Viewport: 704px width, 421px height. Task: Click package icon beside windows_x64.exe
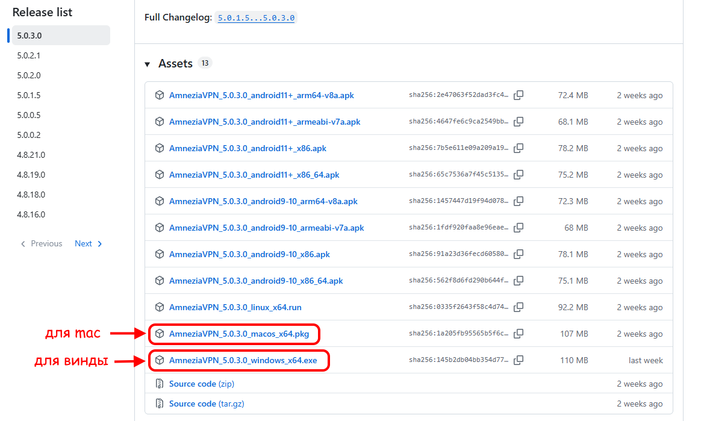[160, 360]
